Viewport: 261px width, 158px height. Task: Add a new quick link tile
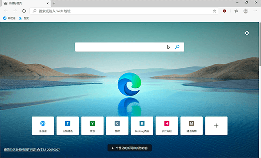(216, 126)
